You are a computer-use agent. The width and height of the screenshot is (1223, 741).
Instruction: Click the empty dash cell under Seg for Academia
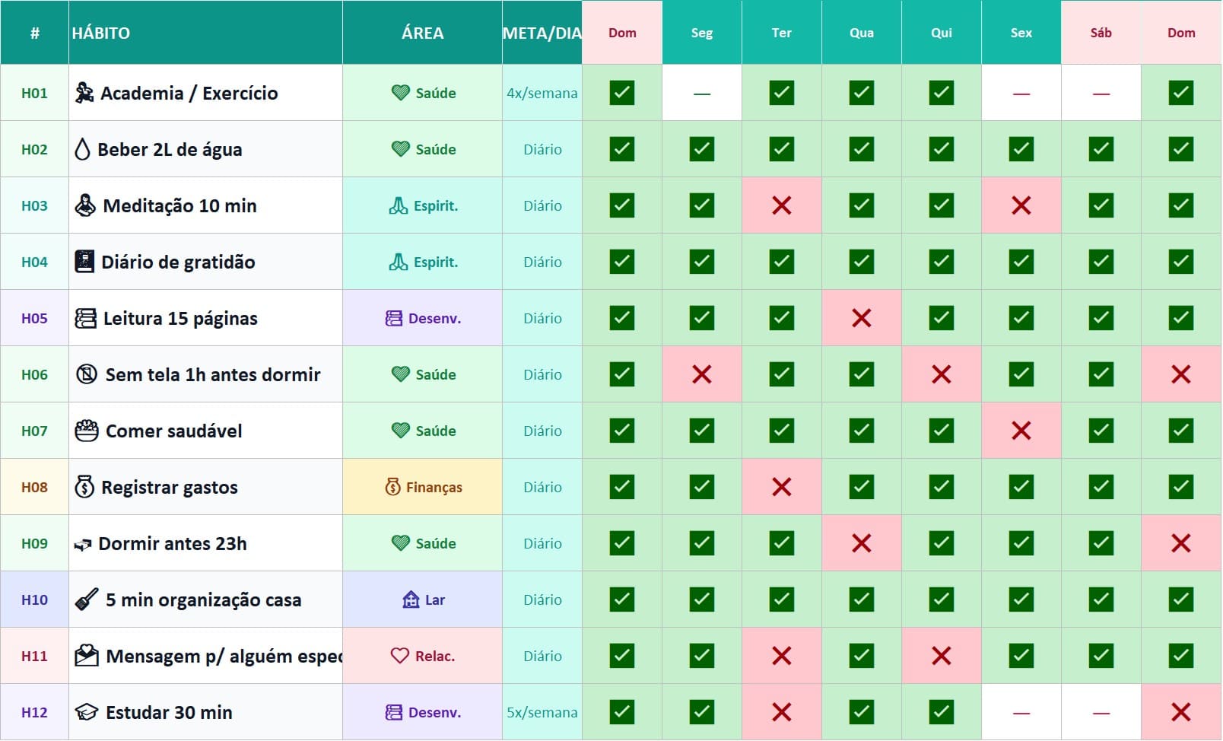[x=702, y=93]
